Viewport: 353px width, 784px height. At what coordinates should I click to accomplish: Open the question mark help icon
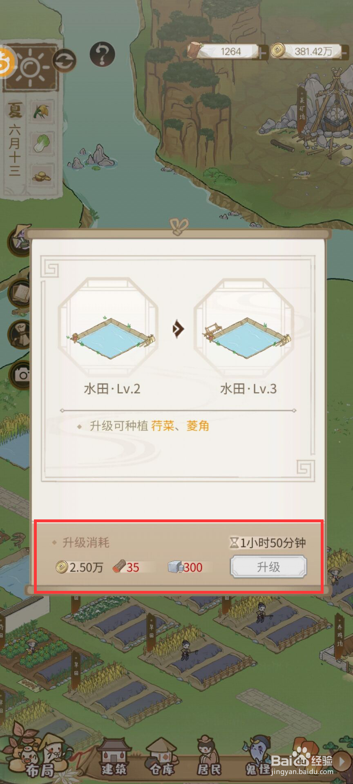102,54
